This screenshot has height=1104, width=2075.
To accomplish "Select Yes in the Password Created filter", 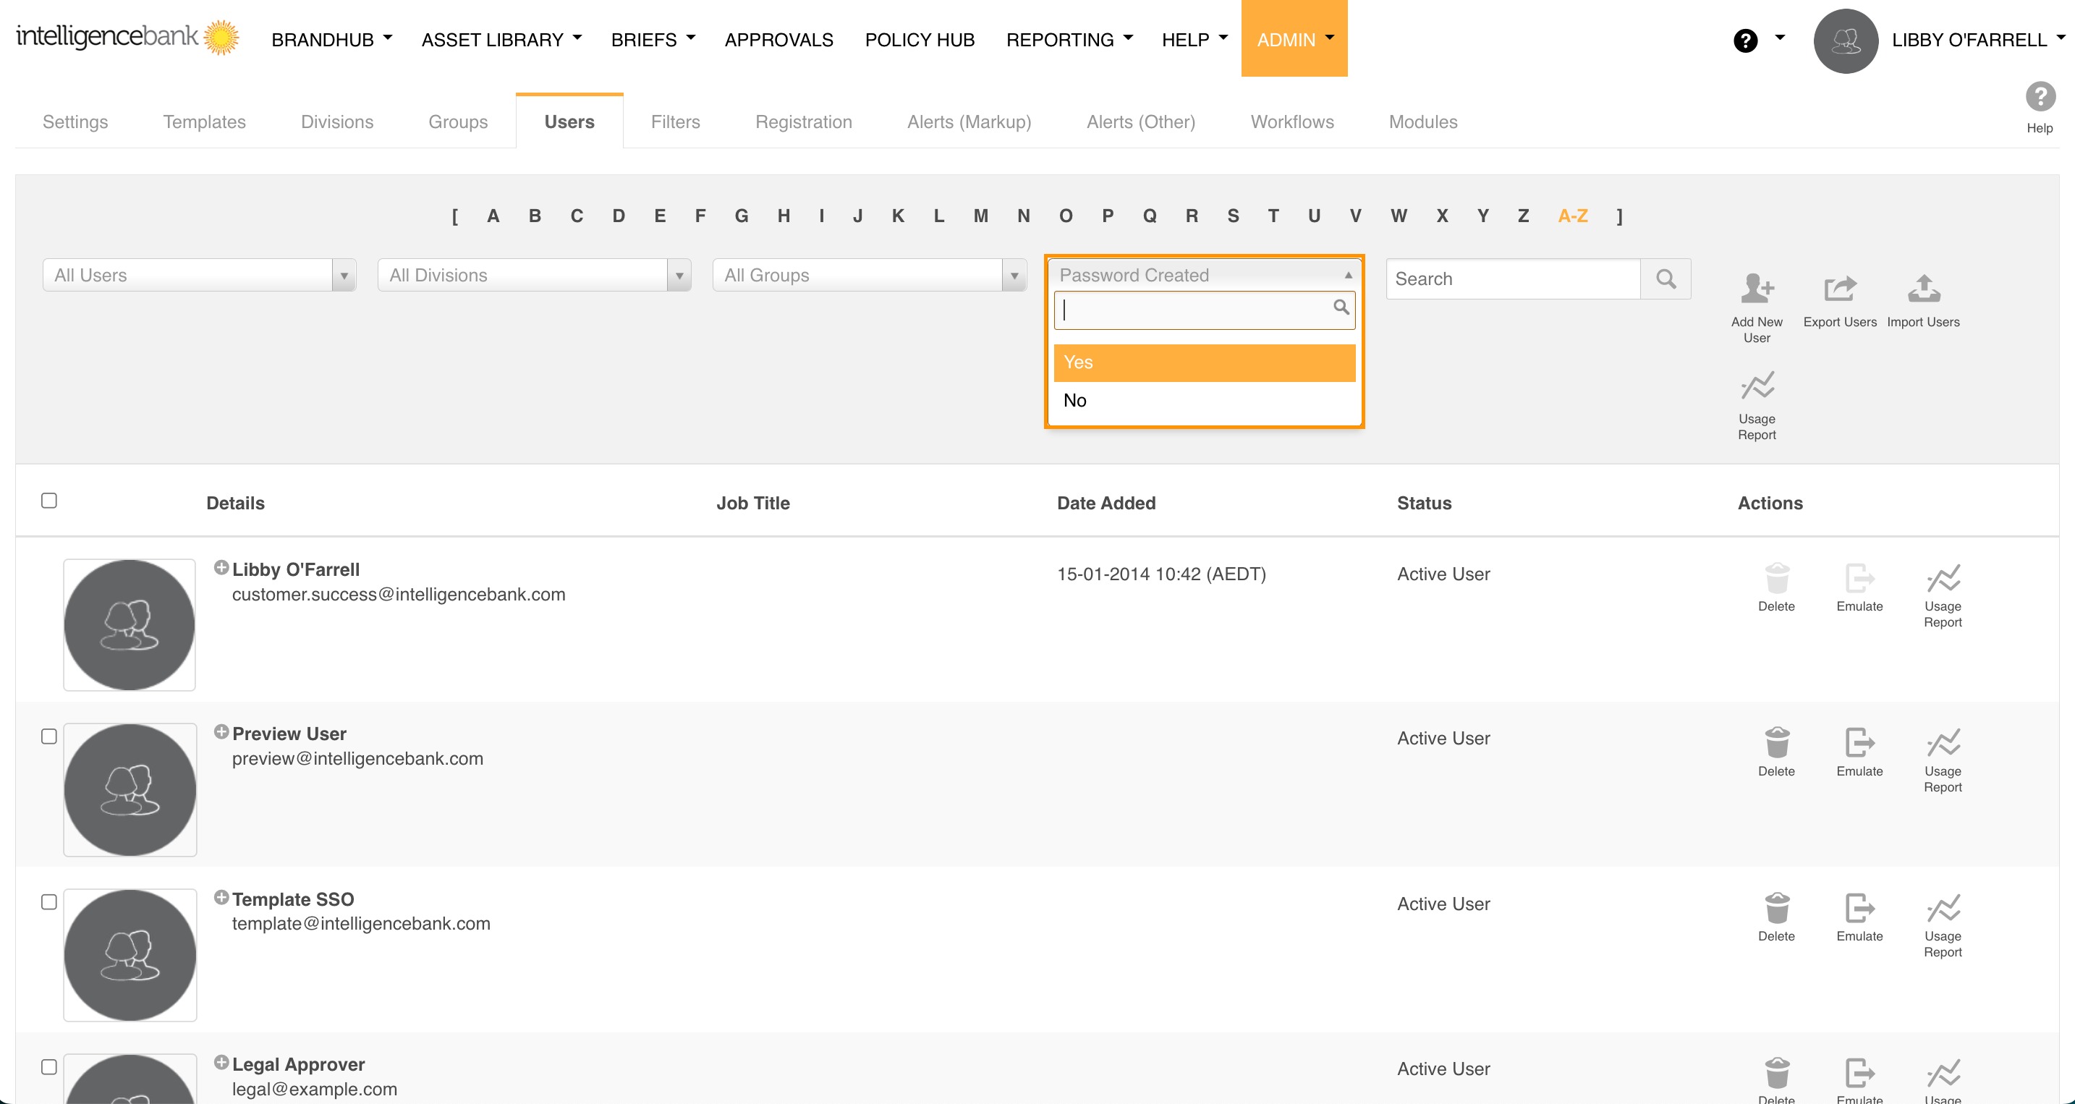I will tap(1203, 362).
